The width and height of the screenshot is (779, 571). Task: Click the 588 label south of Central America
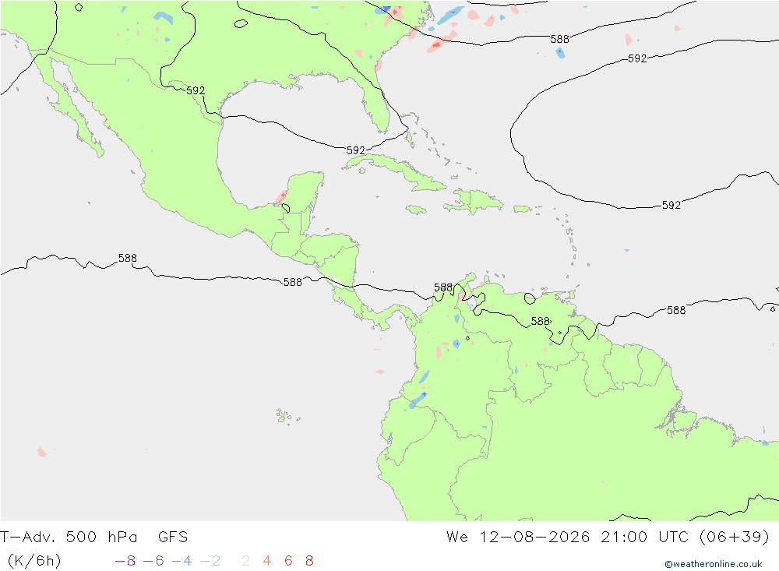tap(293, 282)
